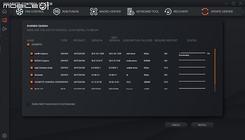Click the 368MB file size value
This screenshot has width=245, height=140.
click(147, 82)
